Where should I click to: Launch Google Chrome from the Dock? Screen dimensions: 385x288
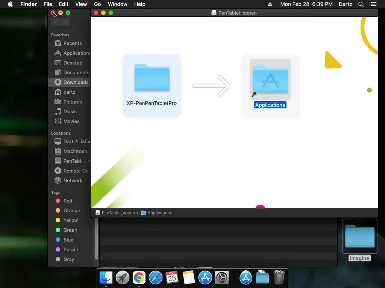tap(139, 278)
